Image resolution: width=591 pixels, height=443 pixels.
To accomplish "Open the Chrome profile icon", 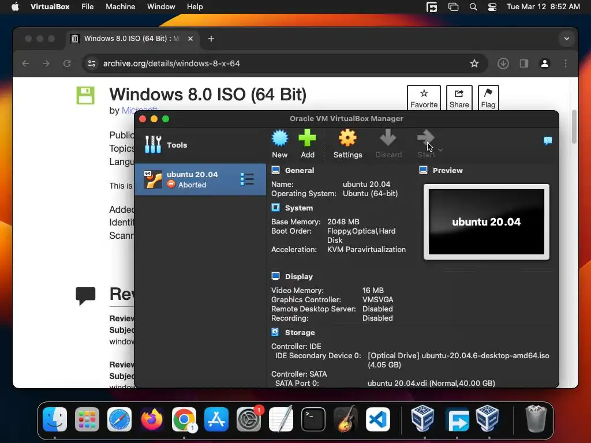I will coord(545,63).
